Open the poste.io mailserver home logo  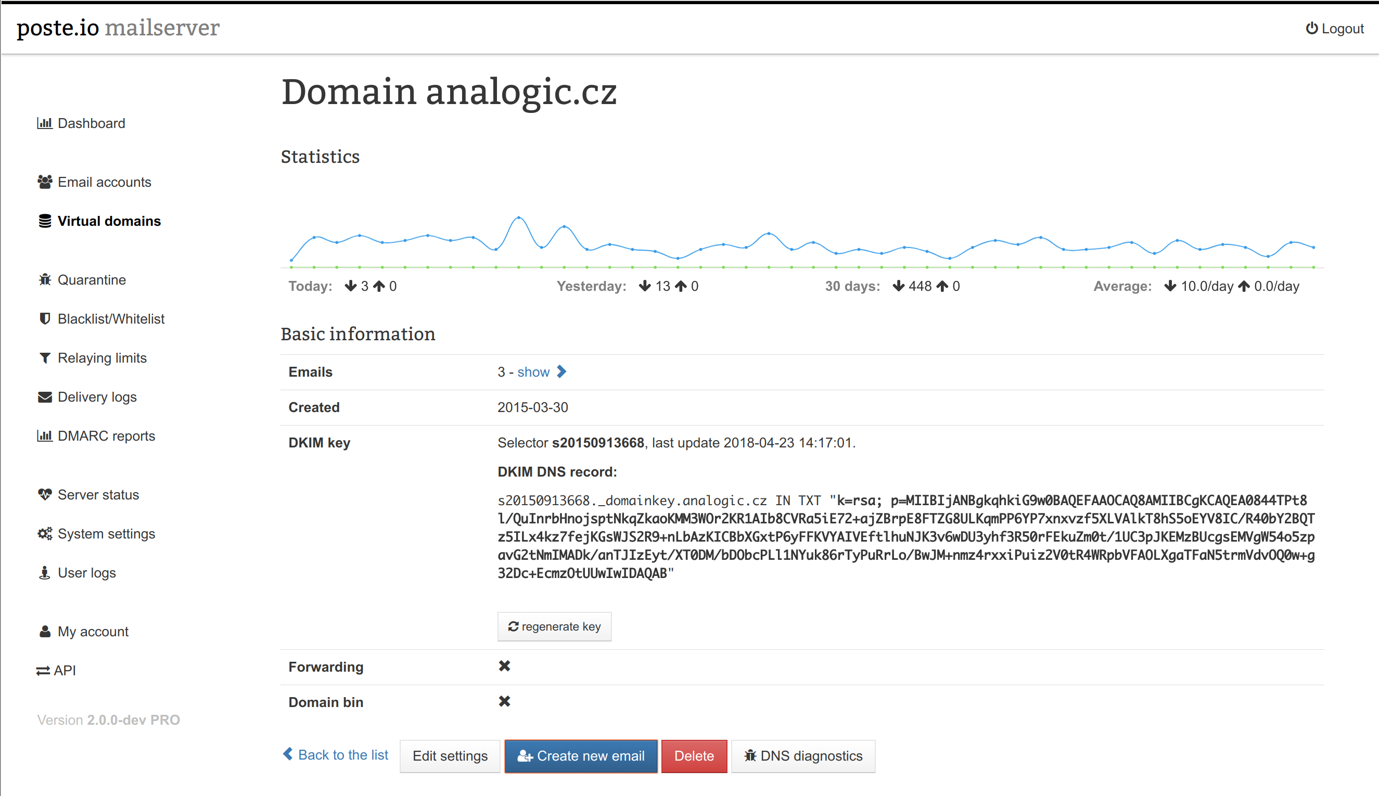(x=118, y=28)
